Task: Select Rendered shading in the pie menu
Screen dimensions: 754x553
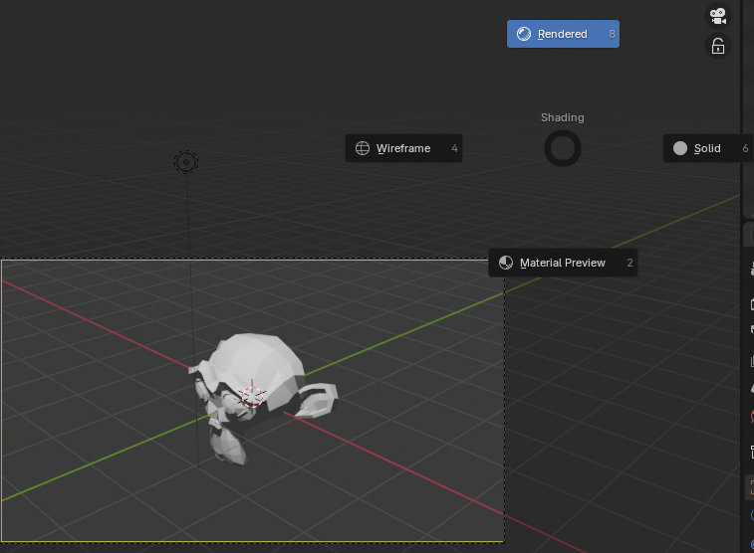Action: [x=563, y=34]
